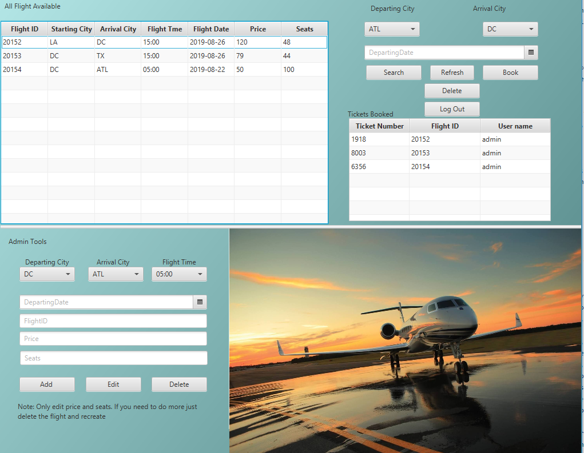Open the calendar picker in Admin Tools
Viewport: 584px width, 453px height.
200,302
